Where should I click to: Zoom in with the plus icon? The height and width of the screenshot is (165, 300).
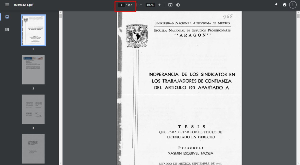[x=159, y=5]
